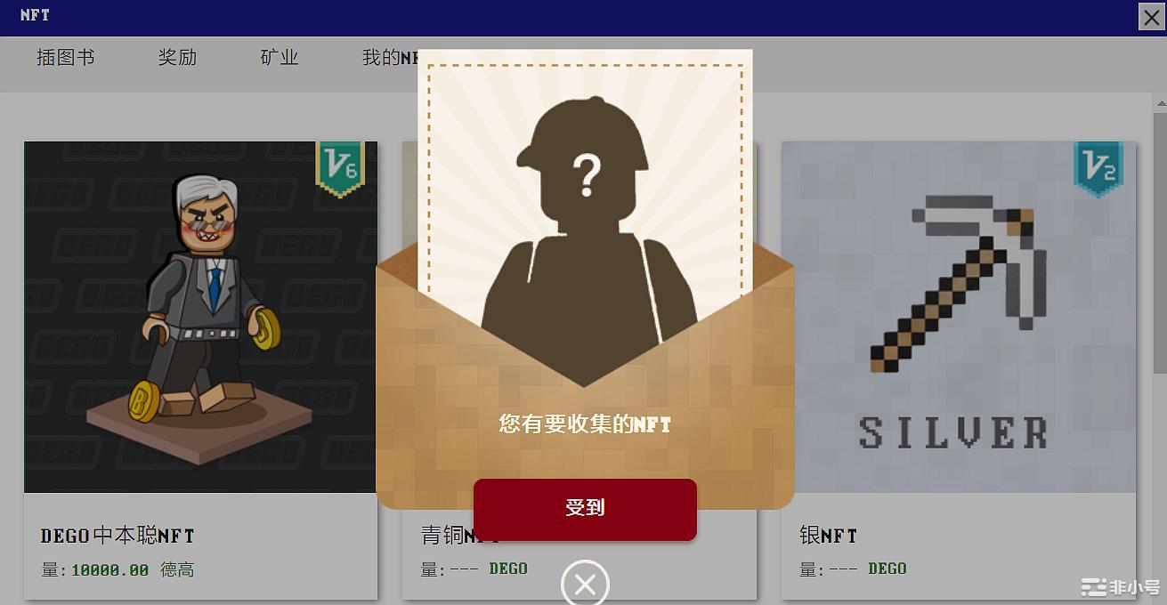1167x605 pixels.
Task: Click the question mark on mystery silhouette
Action: [x=587, y=174]
